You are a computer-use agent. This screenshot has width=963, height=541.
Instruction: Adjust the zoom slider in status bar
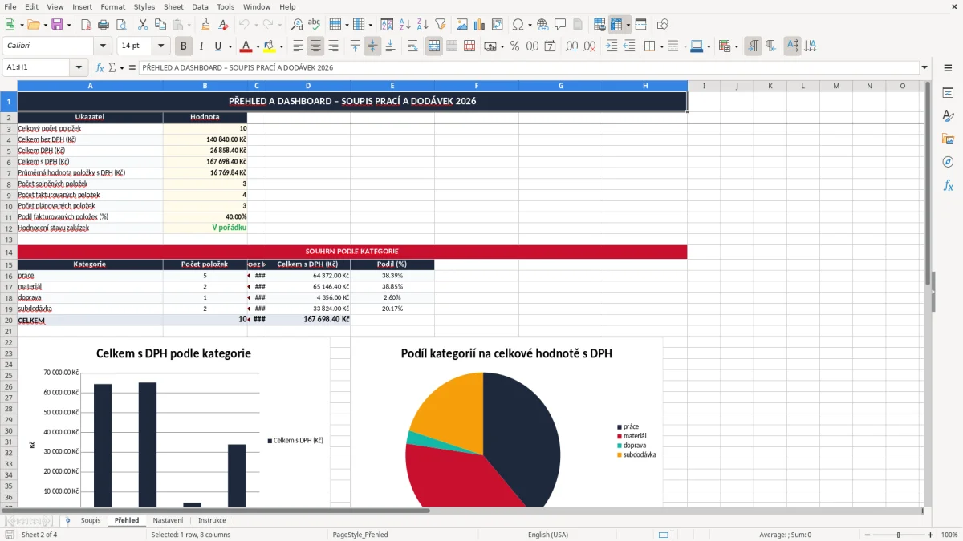point(898,535)
